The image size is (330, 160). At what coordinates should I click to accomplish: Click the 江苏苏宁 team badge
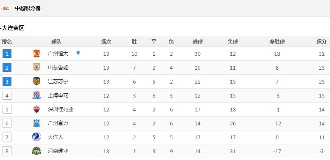click(x=36, y=81)
